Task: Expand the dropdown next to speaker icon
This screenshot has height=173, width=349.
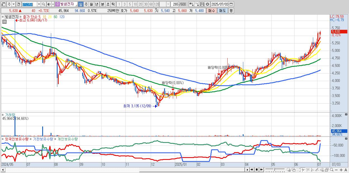Action: click(x=53, y=4)
